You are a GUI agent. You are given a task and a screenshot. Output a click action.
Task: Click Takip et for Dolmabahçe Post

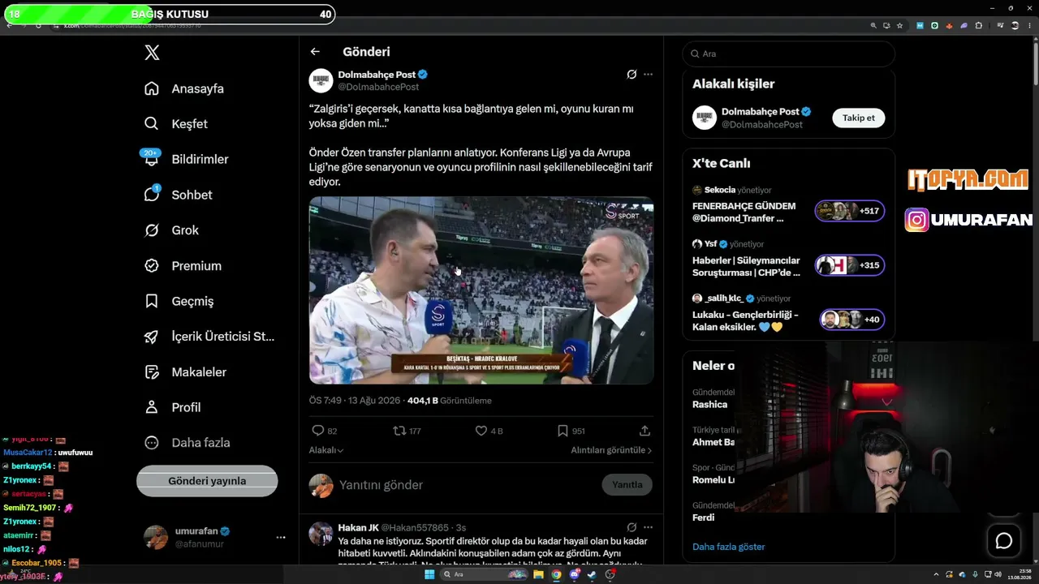pos(859,118)
